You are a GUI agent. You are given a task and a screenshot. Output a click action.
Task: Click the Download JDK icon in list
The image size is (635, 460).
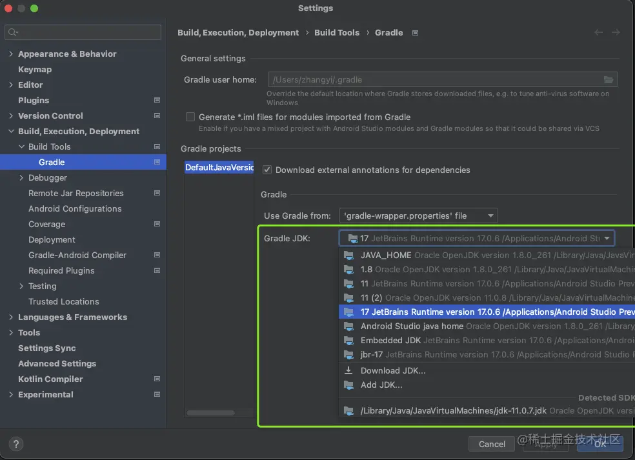point(348,371)
